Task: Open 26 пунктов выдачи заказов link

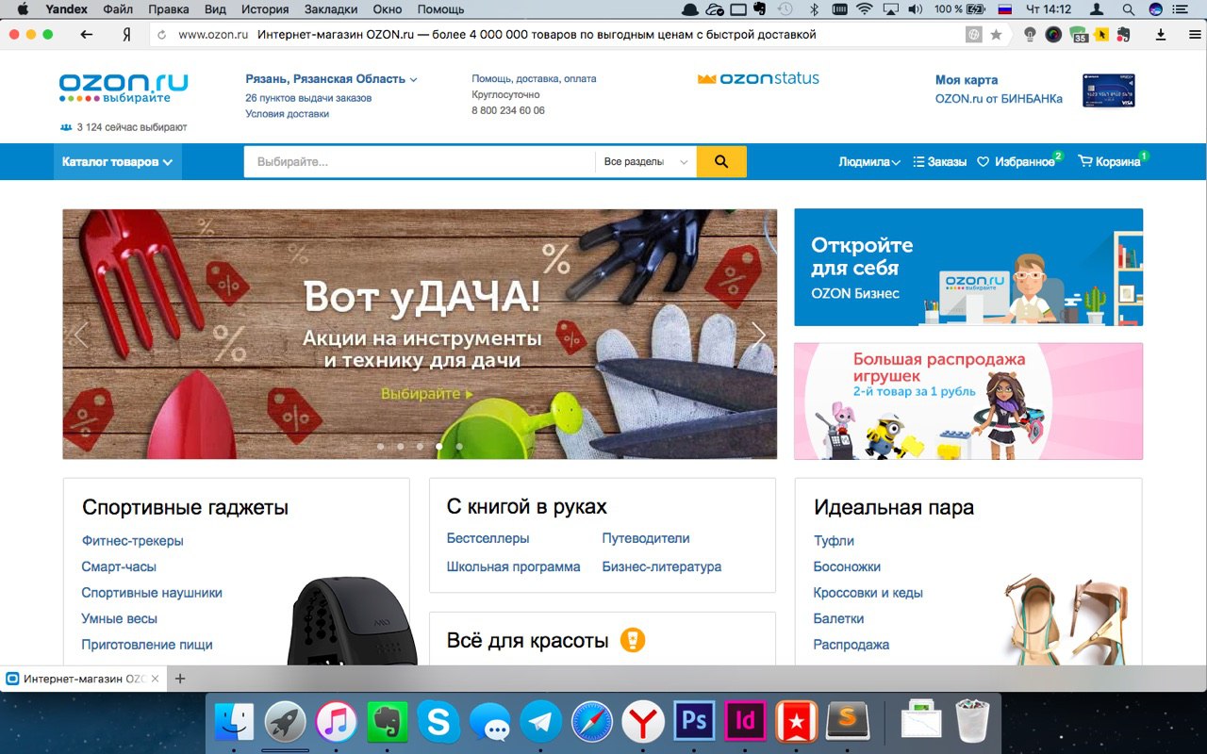Action: click(308, 98)
